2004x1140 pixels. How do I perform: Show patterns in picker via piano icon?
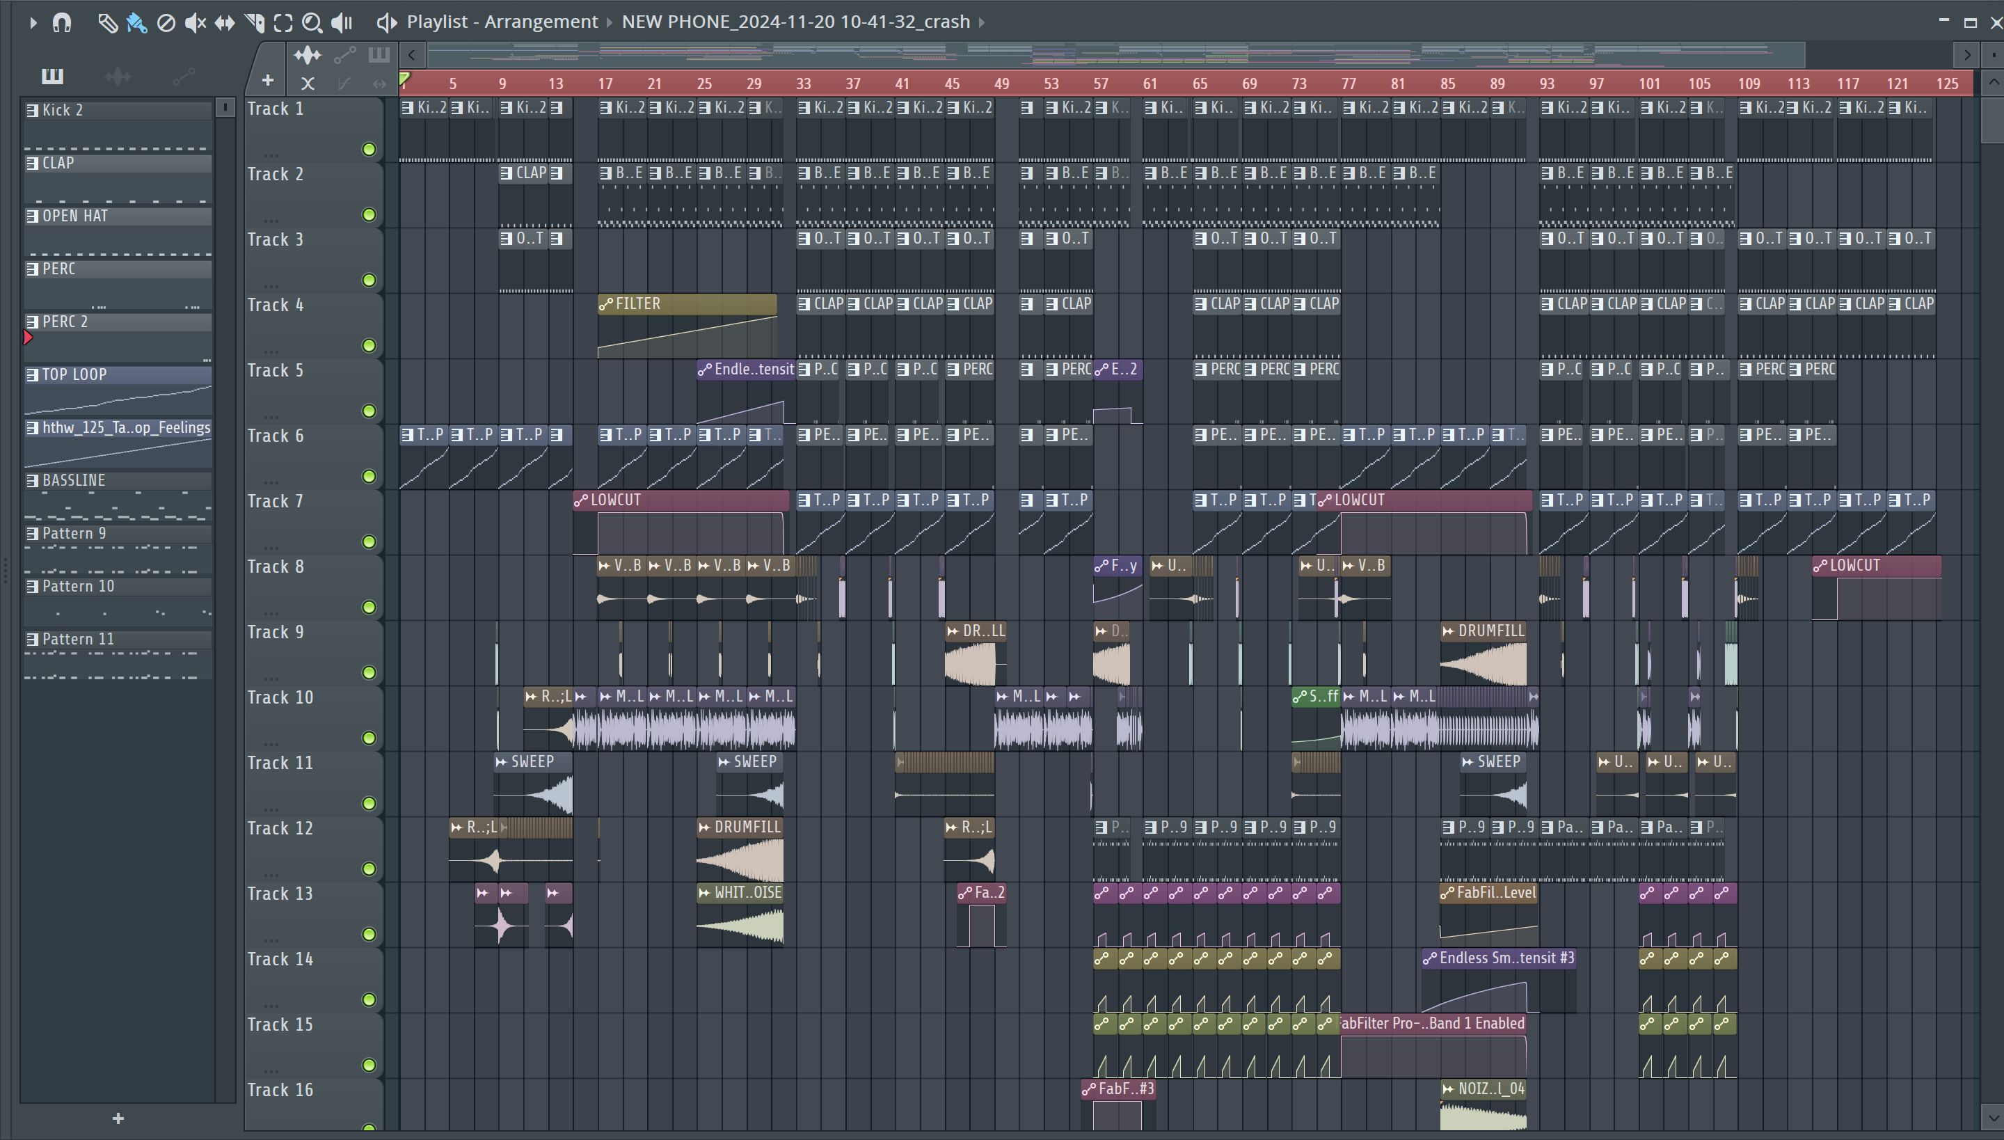(x=52, y=76)
